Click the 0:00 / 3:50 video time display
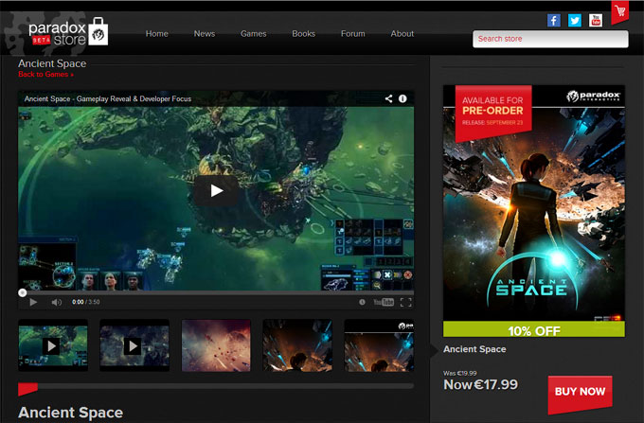Viewport: 644px width, 423px height. tap(86, 302)
